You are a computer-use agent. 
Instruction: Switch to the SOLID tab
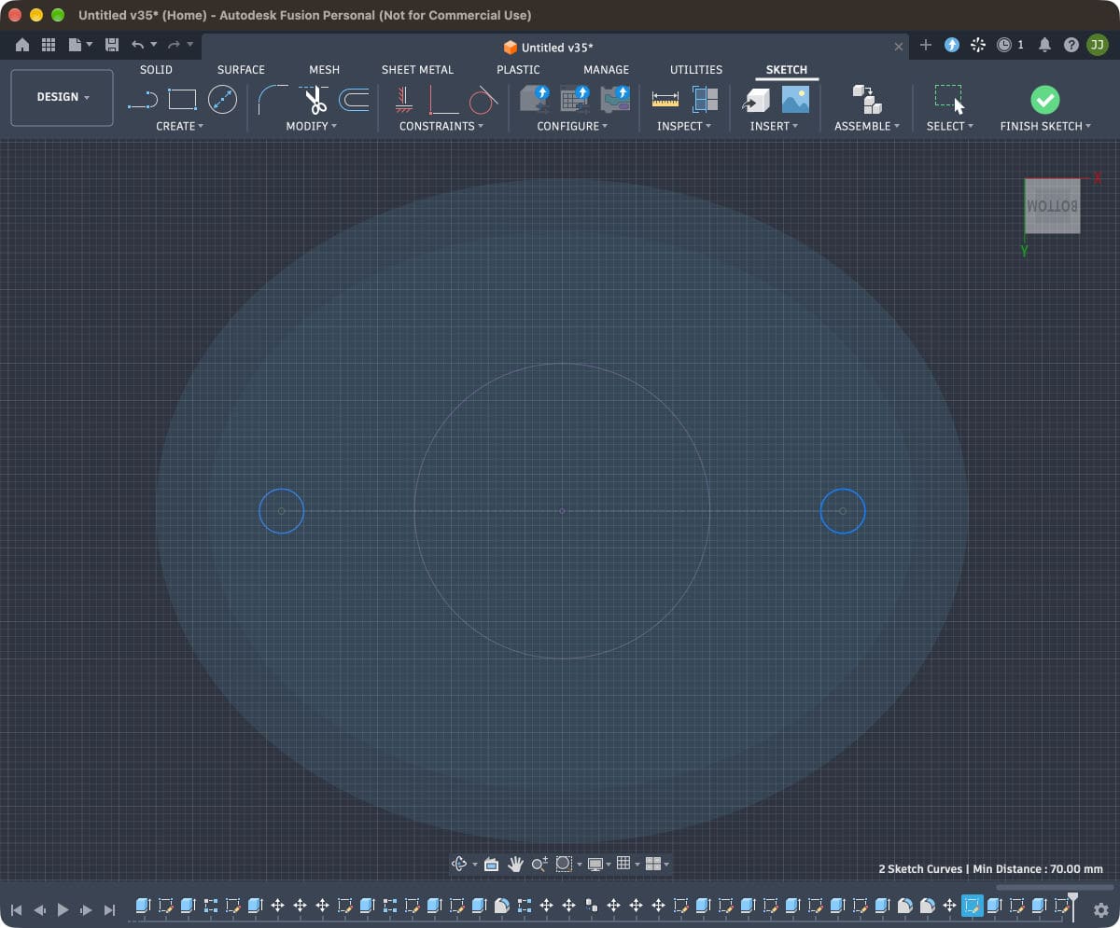pos(156,70)
